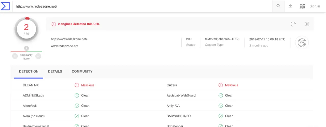Click Antiy-AVL clean checkmark icon
The width and height of the screenshot is (326, 127).
click(221, 106)
